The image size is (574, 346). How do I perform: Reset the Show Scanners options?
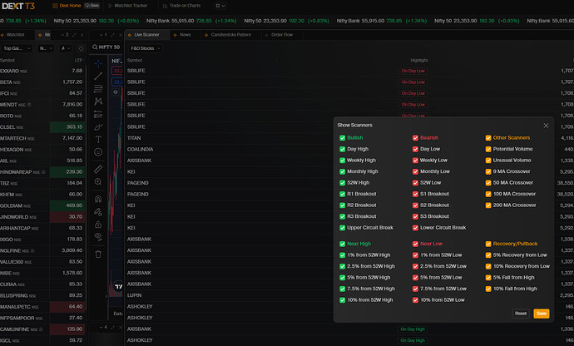point(521,314)
